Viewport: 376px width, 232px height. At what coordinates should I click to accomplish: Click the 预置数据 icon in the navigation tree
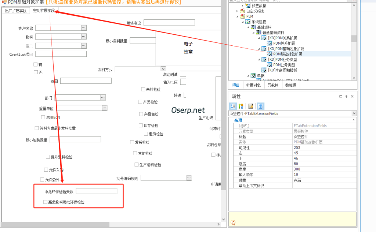pyautogui.click(x=247, y=6)
